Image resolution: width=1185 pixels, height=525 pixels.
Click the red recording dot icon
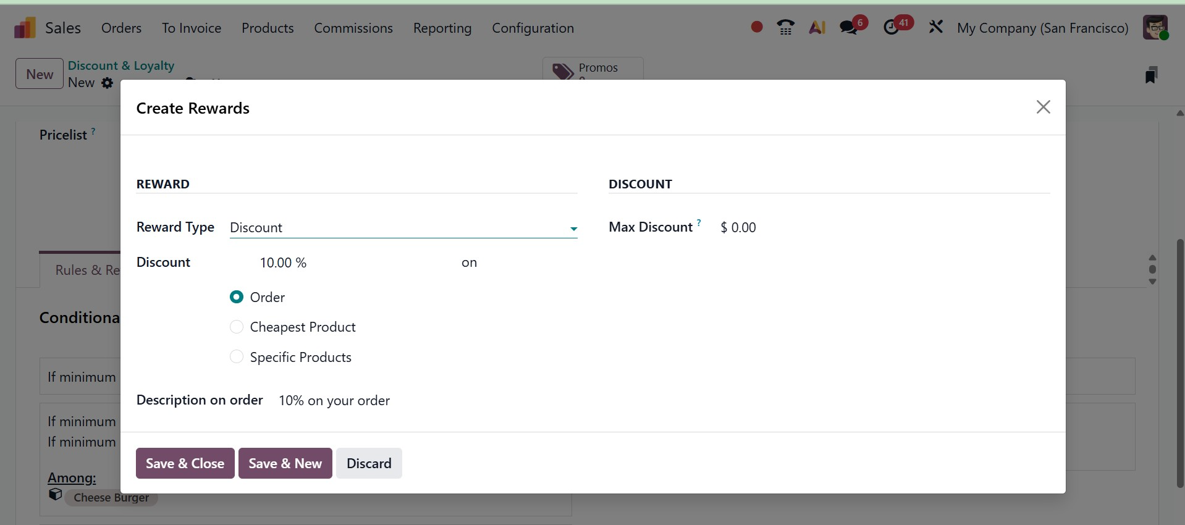click(x=756, y=27)
